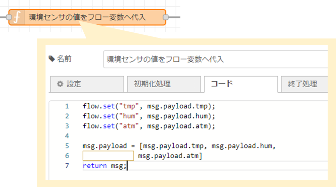Viewport: 336px width, 187px height.
Task: Click msg.payload.atm] on line 6
Action: pyautogui.click(x=170, y=156)
